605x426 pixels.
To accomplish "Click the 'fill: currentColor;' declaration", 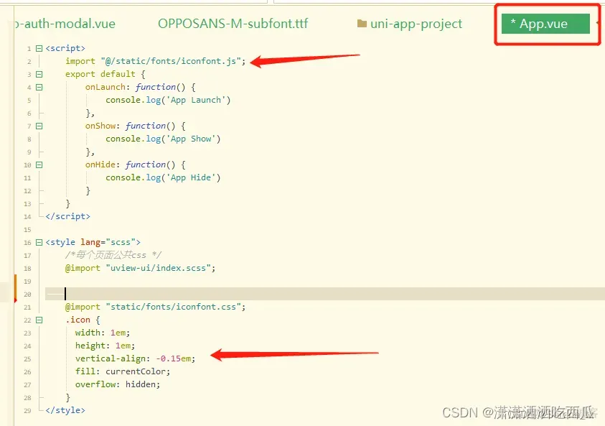I will (123, 371).
